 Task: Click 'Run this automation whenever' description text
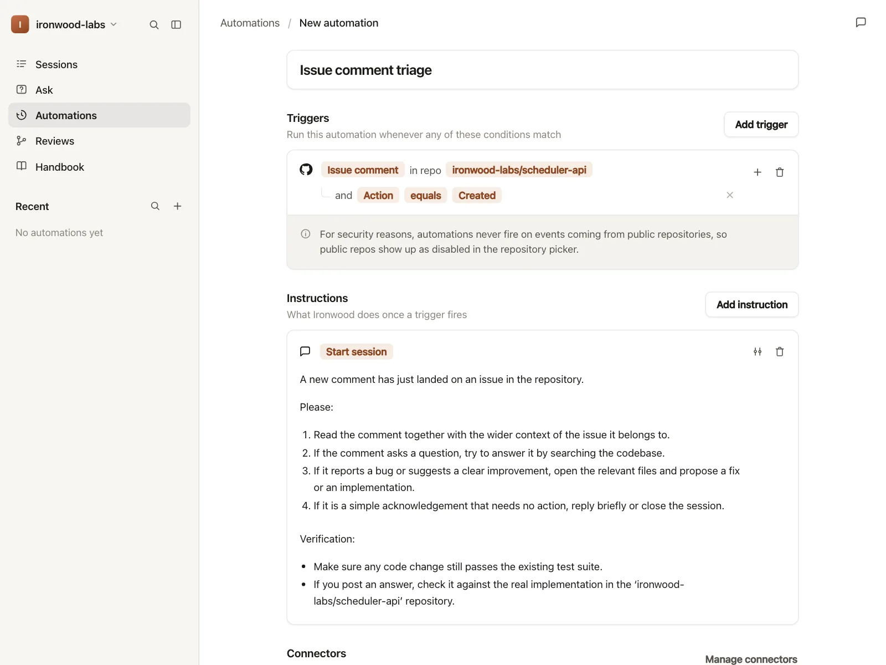pyautogui.click(x=424, y=135)
